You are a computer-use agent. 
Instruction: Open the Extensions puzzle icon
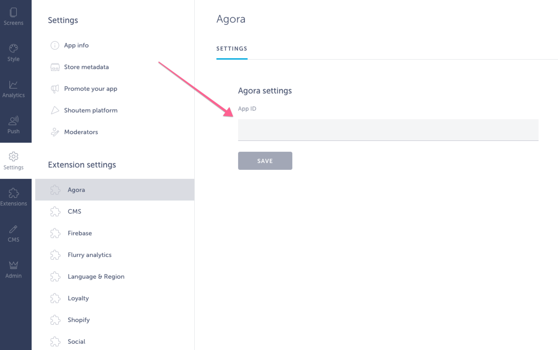(x=14, y=197)
